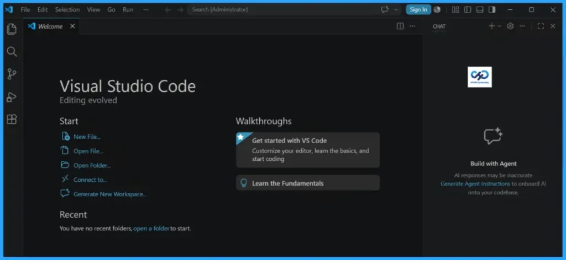Click the Editing evolved subtitle
This screenshot has width=566, height=260.
point(88,100)
